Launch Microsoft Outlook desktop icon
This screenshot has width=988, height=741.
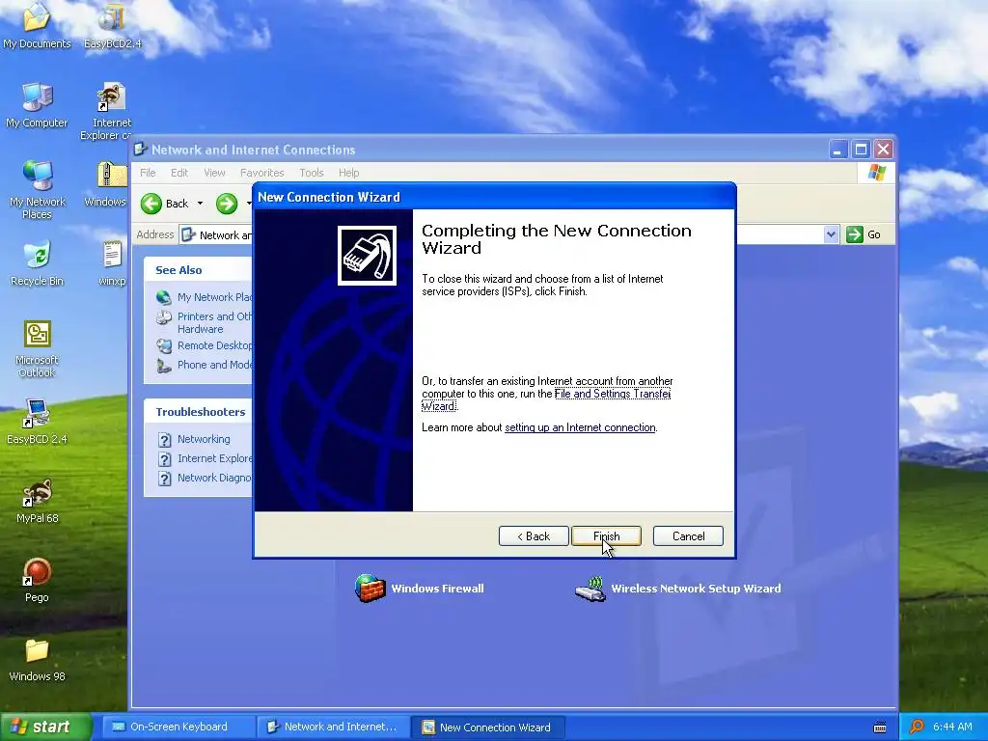[37, 348]
